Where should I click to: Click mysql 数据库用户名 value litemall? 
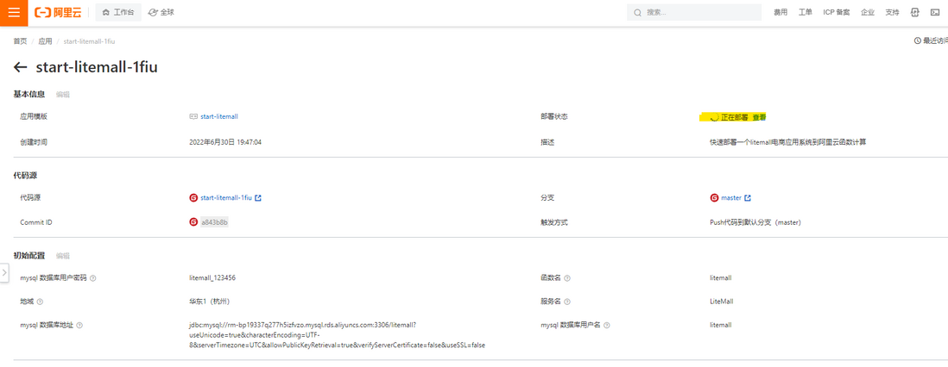[x=721, y=325]
